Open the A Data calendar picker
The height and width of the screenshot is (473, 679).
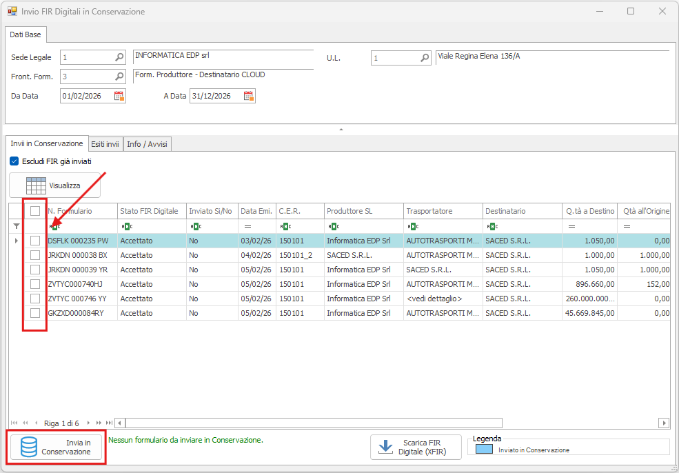coord(249,96)
